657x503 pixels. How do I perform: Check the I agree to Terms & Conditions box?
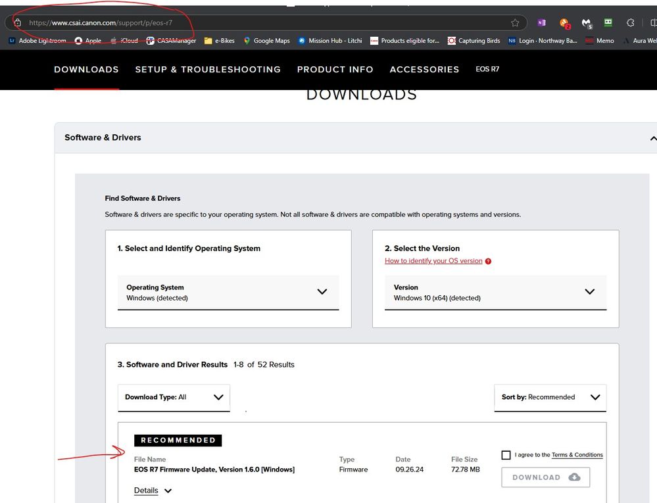(x=506, y=454)
